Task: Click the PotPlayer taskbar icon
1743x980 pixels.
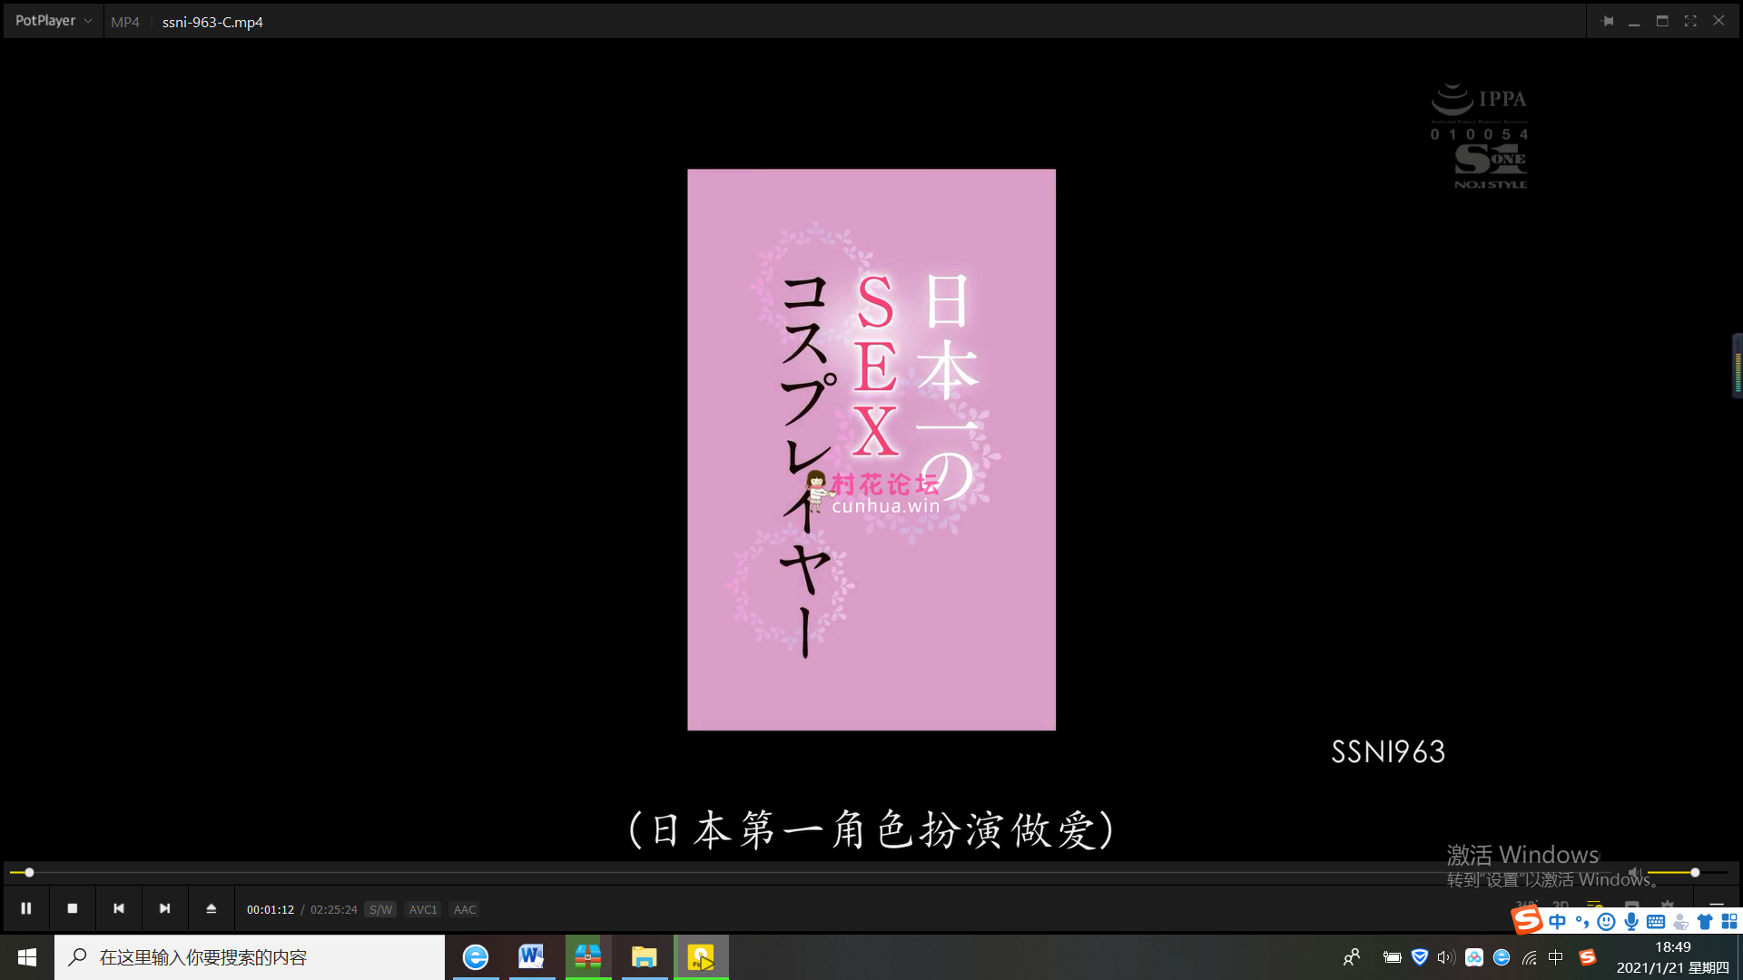Action: [701, 957]
